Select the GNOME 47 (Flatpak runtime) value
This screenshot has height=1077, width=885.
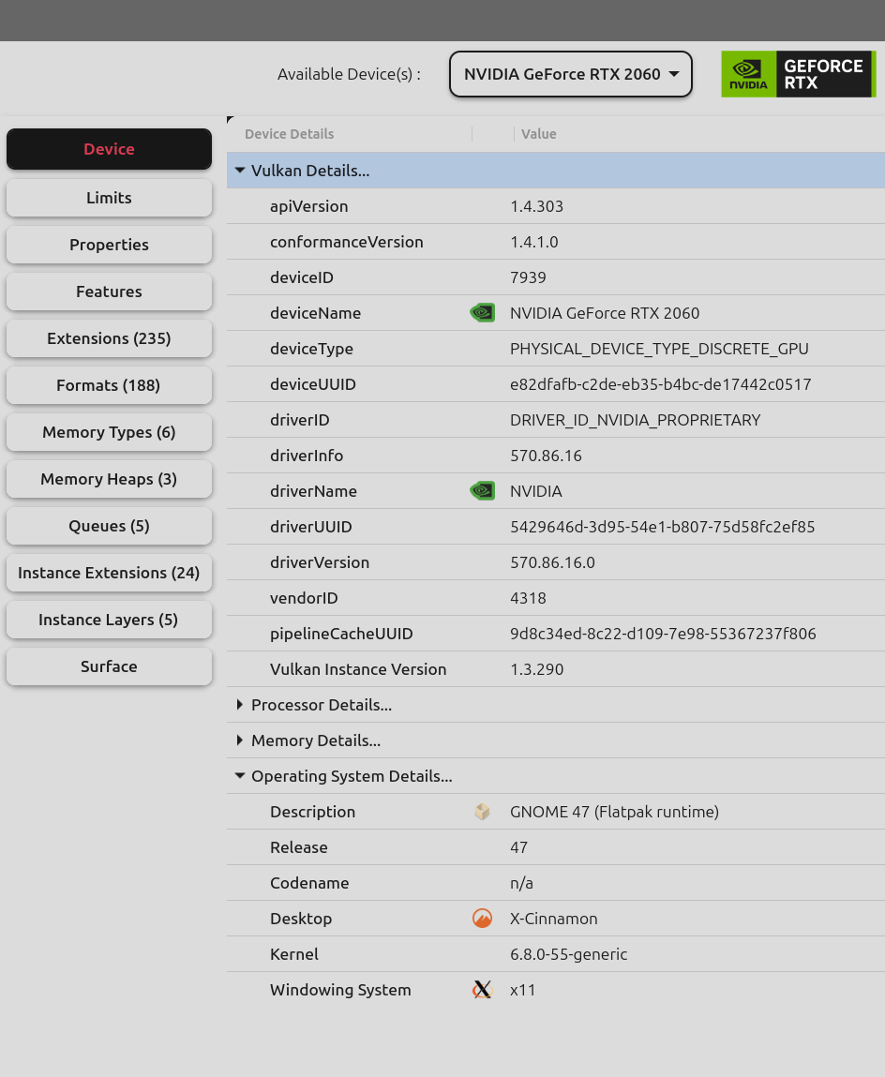pyautogui.click(x=614, y=812)
